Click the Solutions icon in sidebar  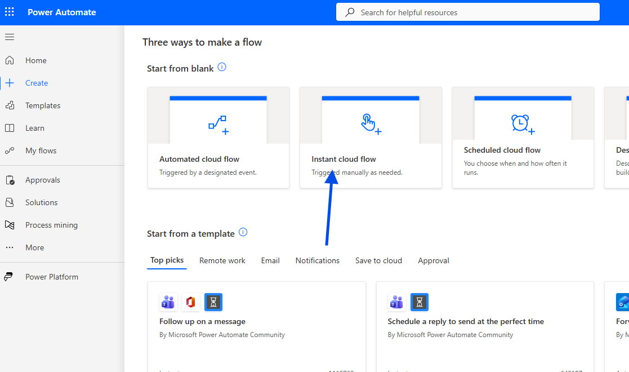point(10,202)
